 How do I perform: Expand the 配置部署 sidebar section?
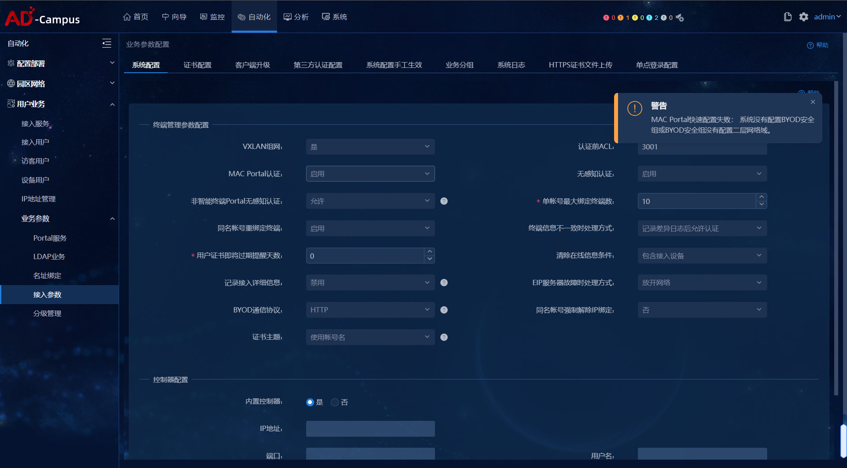pos(60,63)
